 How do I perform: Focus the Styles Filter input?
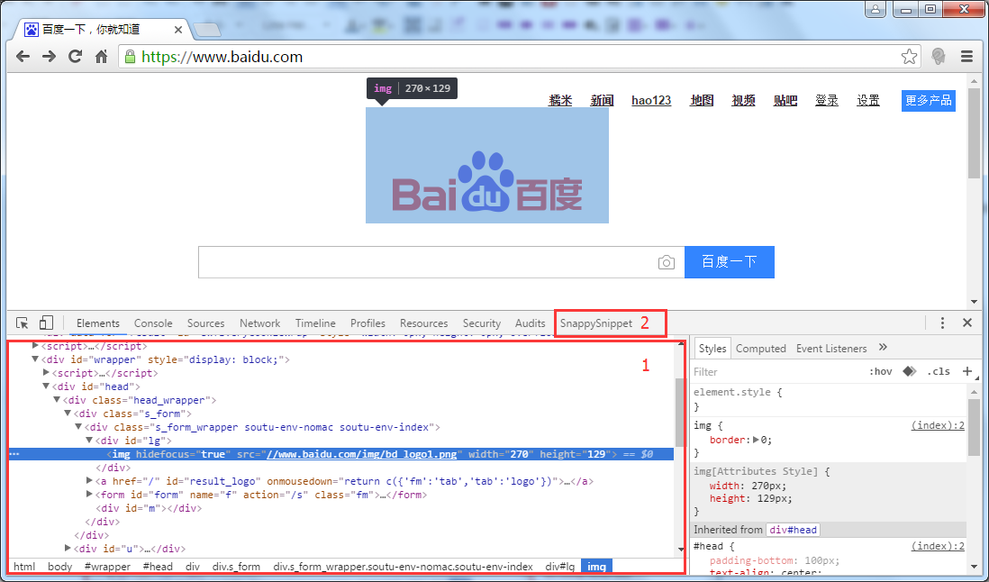[x=777, y=371]
